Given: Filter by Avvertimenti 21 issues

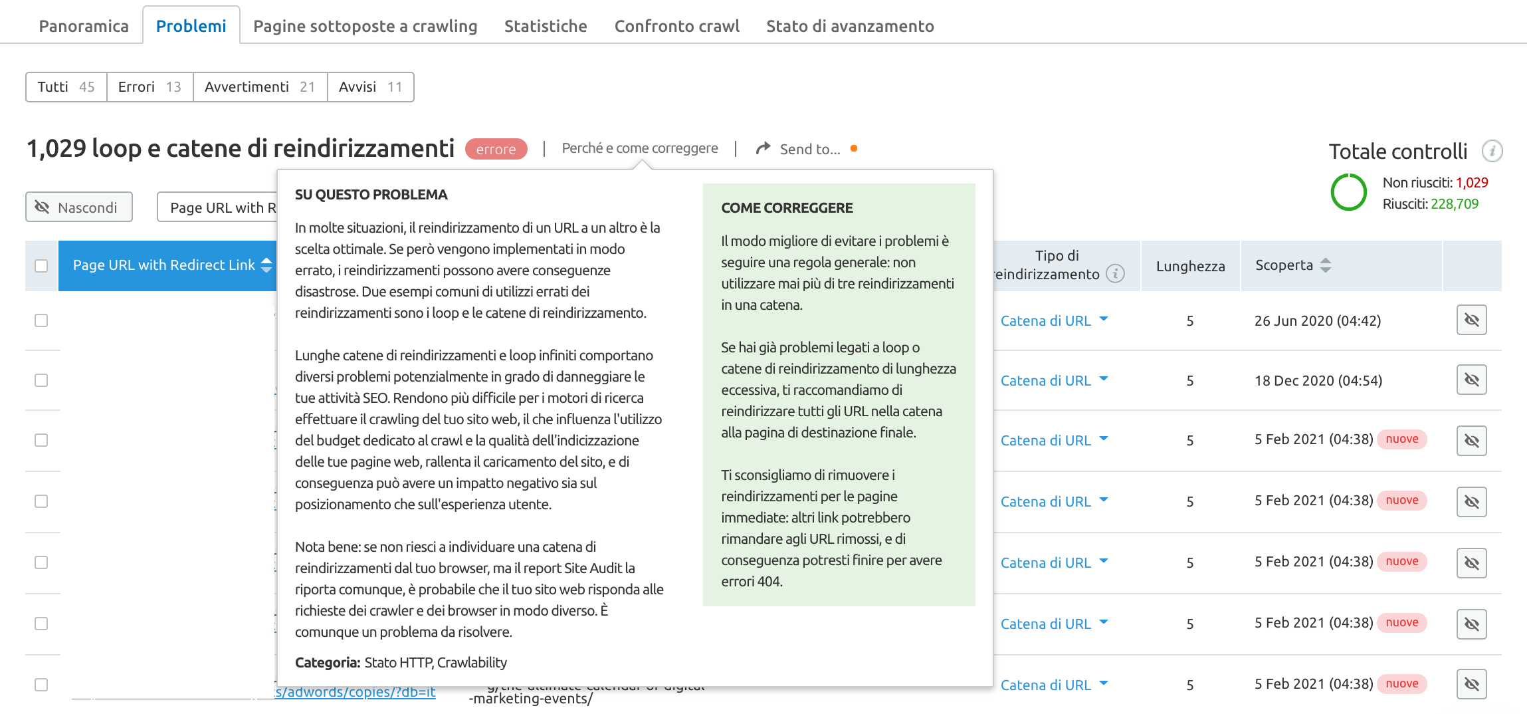Looking at the screenshot, I should (260, 87).
